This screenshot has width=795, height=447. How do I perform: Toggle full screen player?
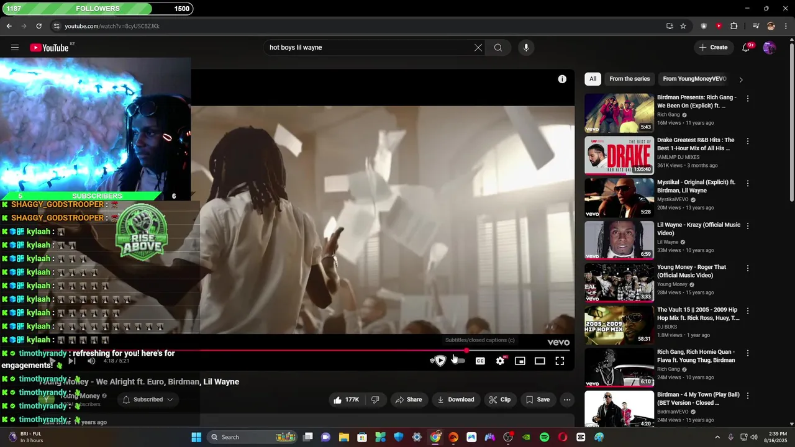coord(560,361)
